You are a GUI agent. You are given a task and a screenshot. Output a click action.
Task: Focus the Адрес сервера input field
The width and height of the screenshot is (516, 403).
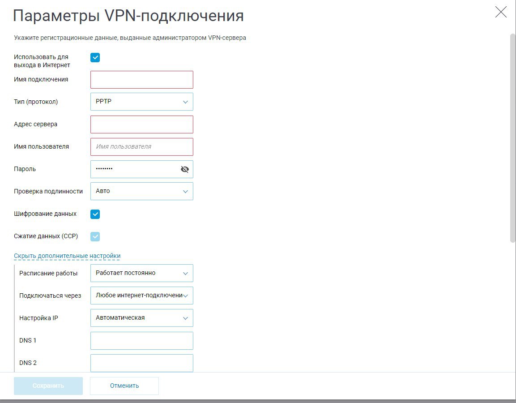142,124
